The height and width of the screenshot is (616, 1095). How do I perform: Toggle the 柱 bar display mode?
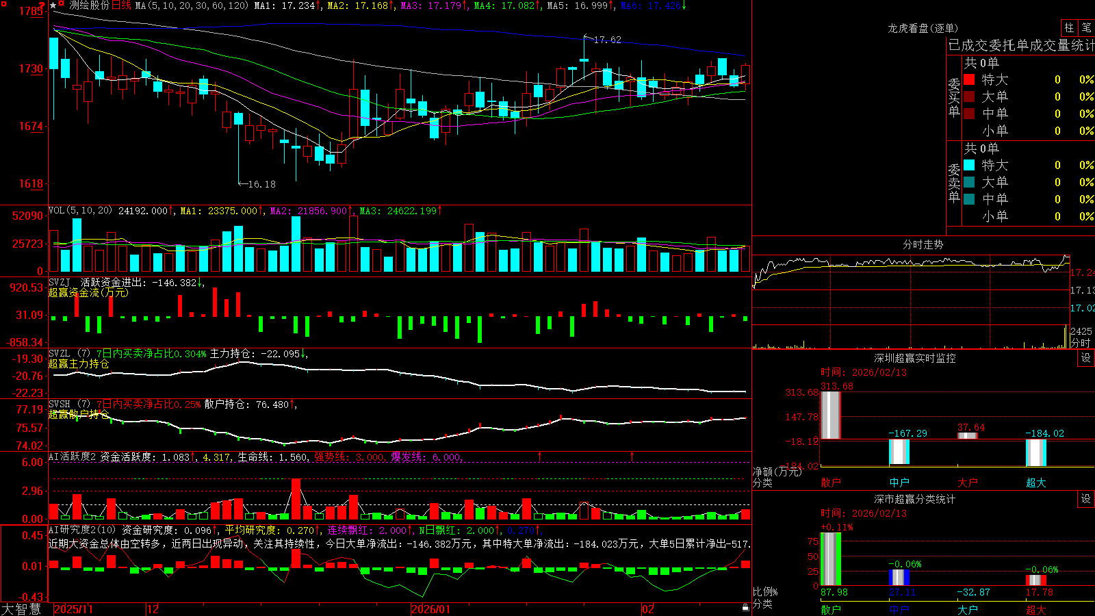(x=1069, y=27)
